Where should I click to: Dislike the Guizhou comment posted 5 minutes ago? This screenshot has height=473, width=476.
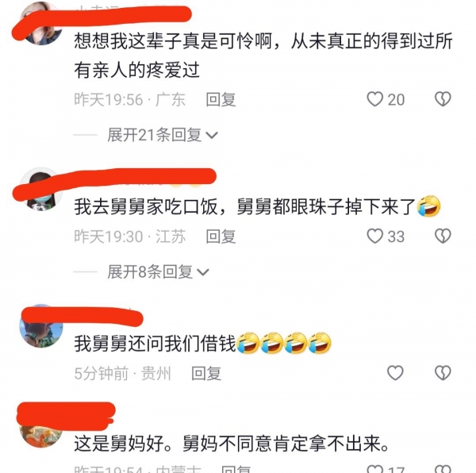pos(443,372)
